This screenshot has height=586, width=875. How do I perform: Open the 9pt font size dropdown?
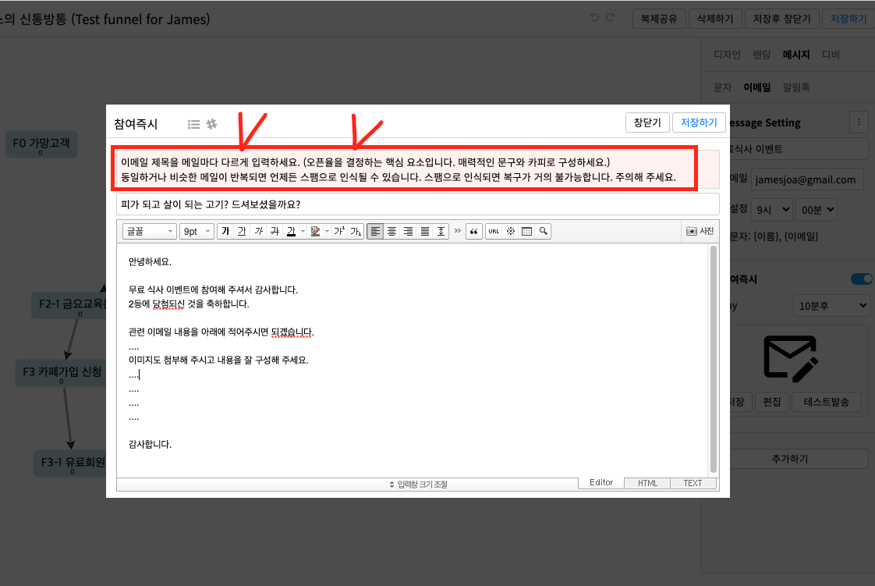(197, 231)
